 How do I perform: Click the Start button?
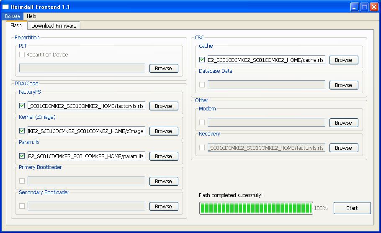pyautogui.click(x=352, y=208)
